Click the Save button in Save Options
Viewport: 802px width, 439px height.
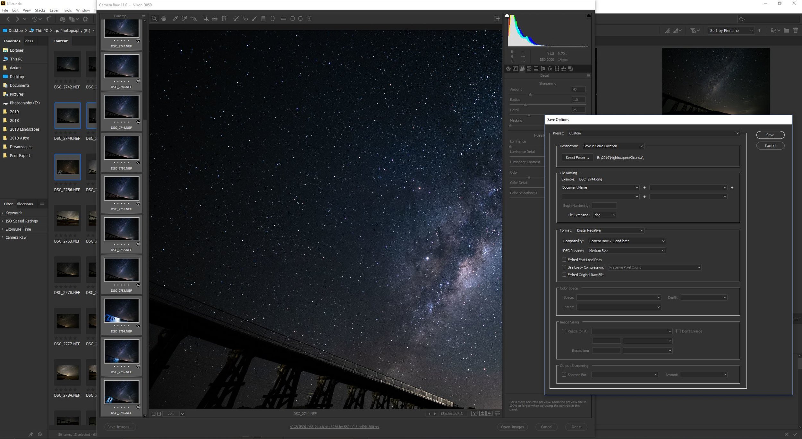(x=770, y=135)
